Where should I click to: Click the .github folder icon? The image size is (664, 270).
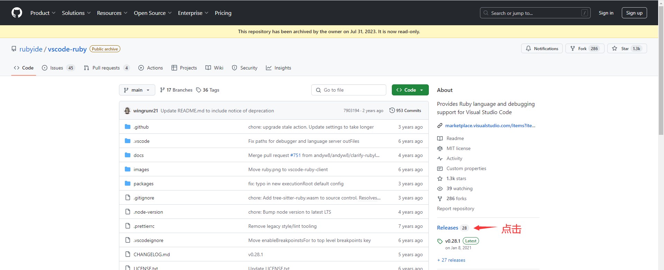[128, 127]
